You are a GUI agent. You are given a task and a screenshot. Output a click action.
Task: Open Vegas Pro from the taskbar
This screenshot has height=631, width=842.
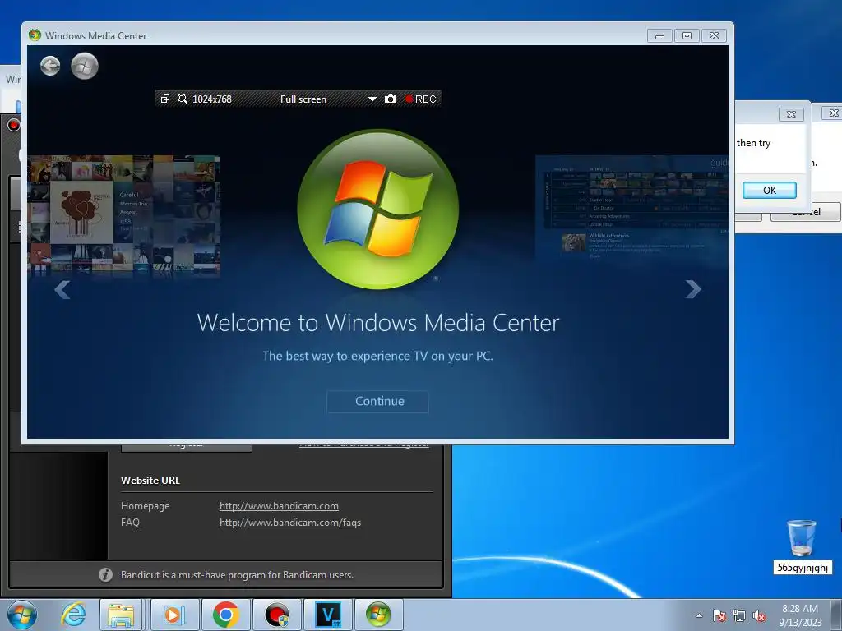click(x=328, y=615)
